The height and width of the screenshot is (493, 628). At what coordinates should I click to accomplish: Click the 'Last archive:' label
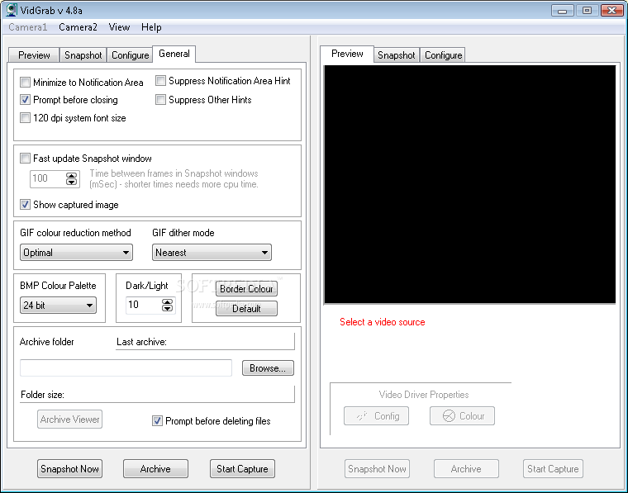tap(141, 342)
